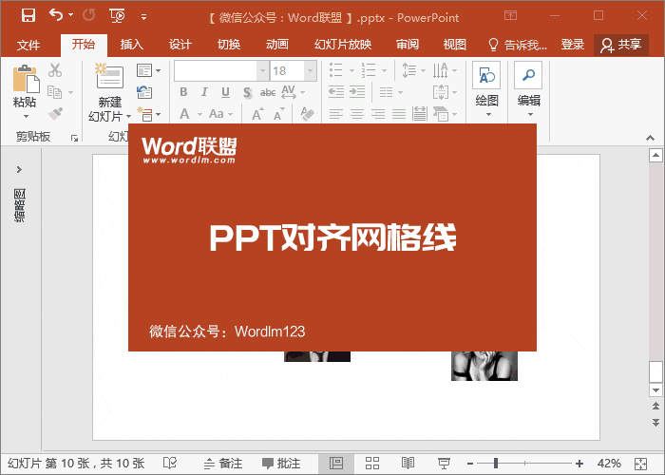Increase the list indent level
The height and width of the screenshot is (475, 665).
(357, 91)
